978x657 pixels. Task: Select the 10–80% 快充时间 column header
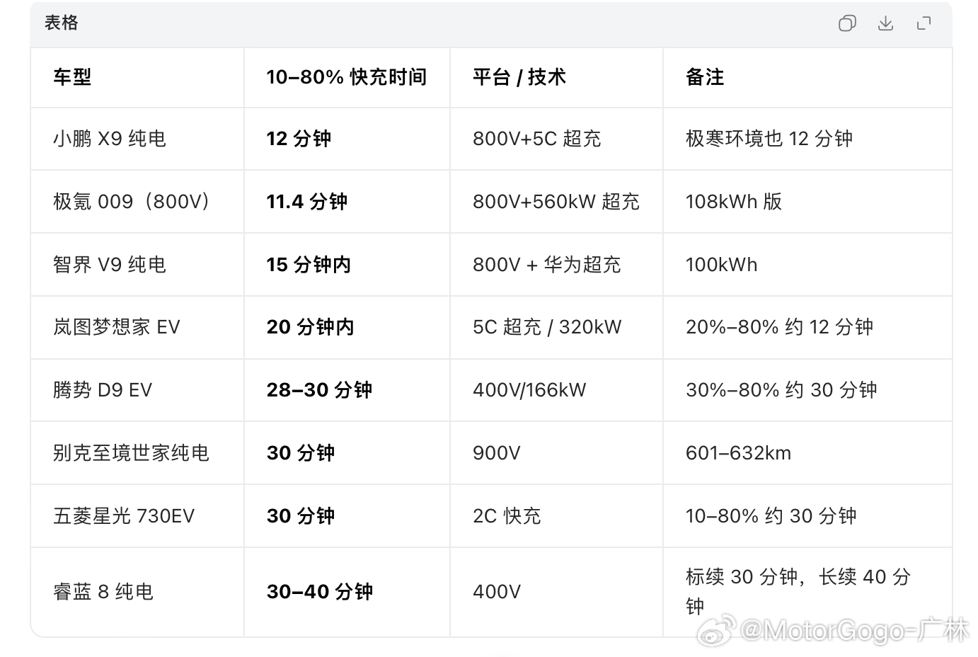pyautogui.click(x=347, y=77)
